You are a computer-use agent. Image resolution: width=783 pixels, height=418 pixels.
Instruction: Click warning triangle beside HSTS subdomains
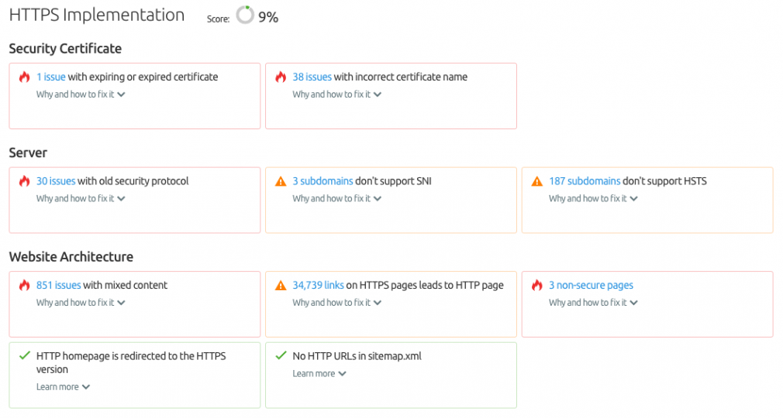pos(536,181)
